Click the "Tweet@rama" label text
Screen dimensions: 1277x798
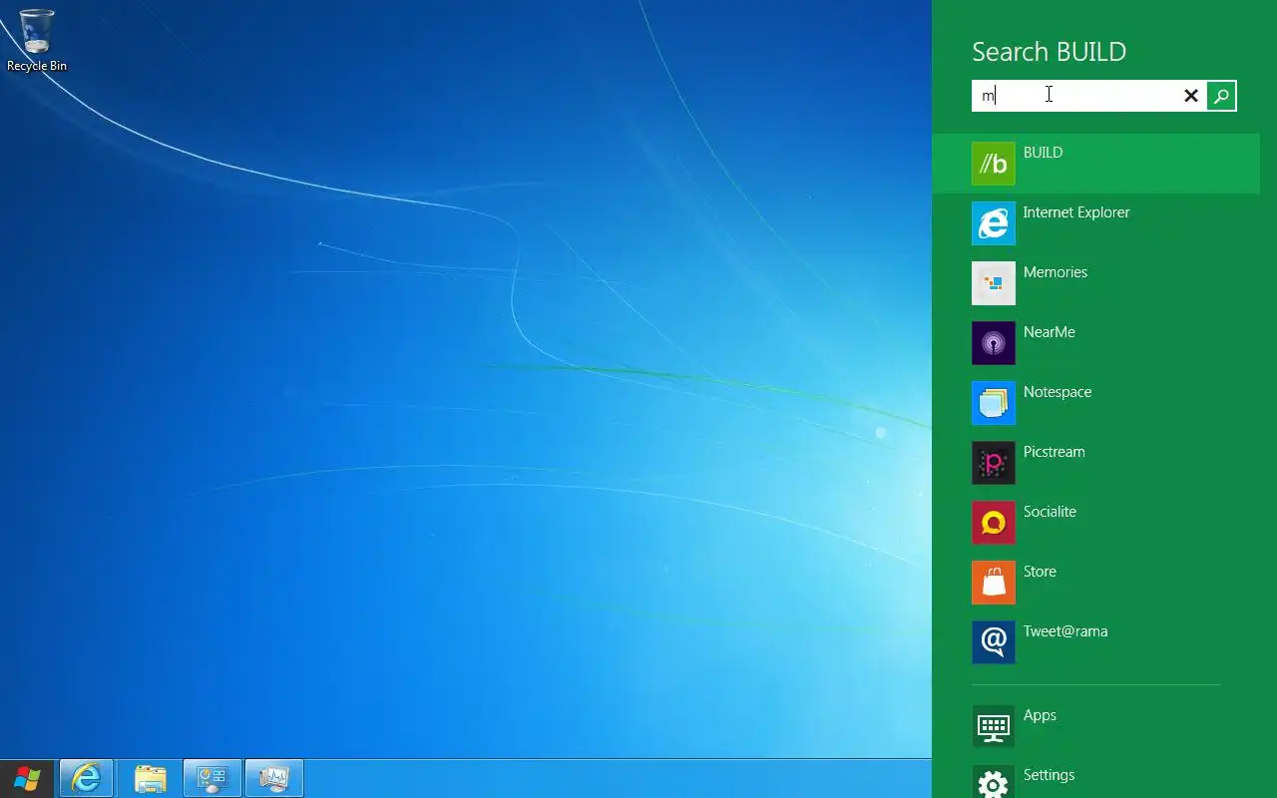coord(1065,631)
